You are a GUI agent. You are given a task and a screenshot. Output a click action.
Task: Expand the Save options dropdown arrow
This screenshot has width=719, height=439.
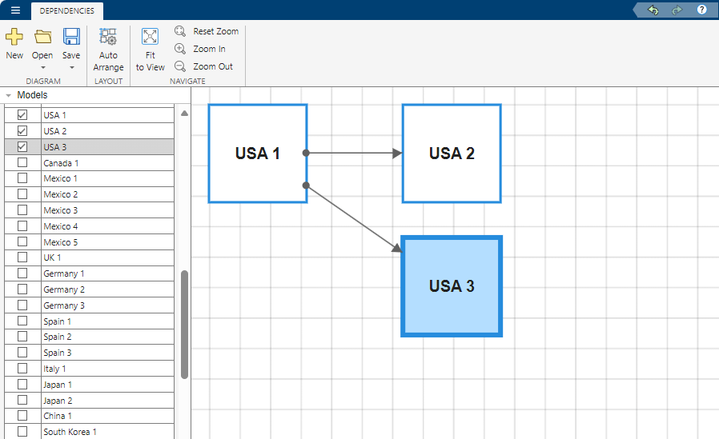pyautogui.click(x=71, y=68)
